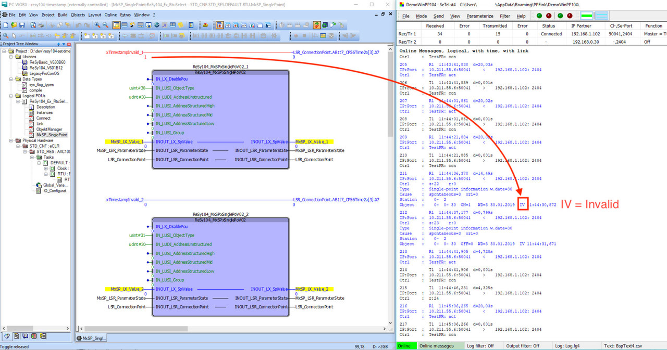Open the Send menu in DemoWinPP104
The image size is (667, 350).
coord(439,16)
